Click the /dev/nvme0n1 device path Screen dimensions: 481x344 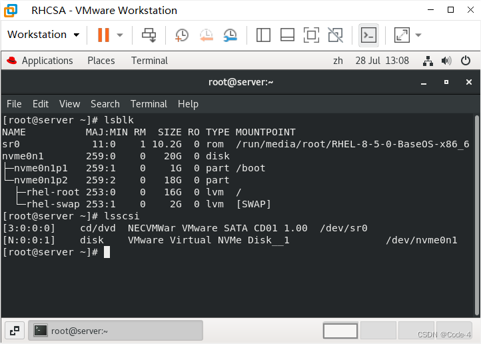click(422, 240)
